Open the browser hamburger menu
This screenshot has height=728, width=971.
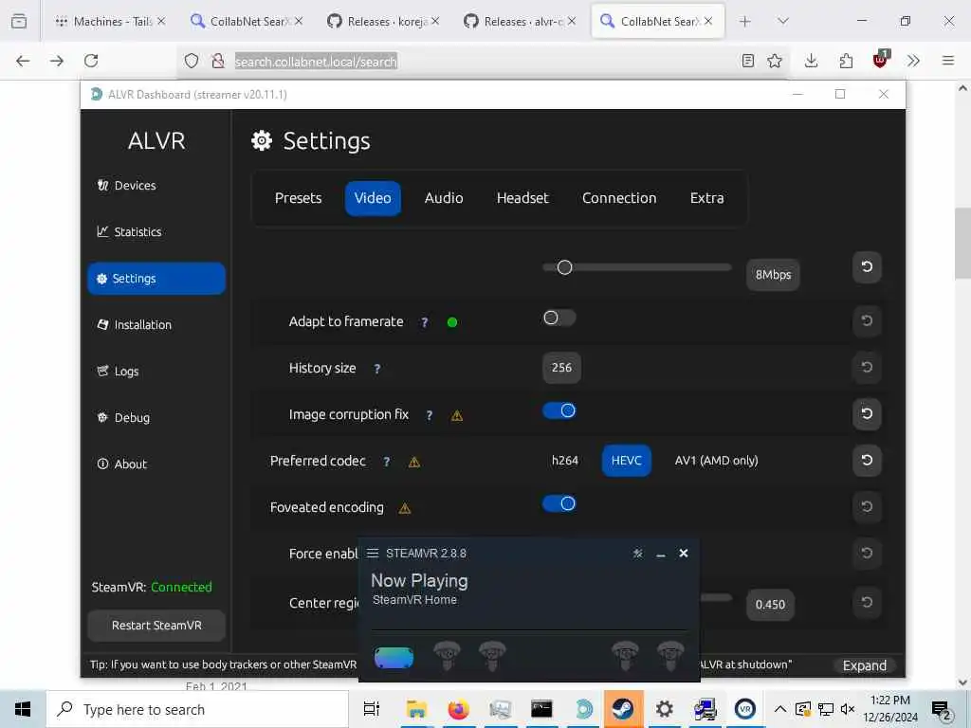click(x=948, y=61)
